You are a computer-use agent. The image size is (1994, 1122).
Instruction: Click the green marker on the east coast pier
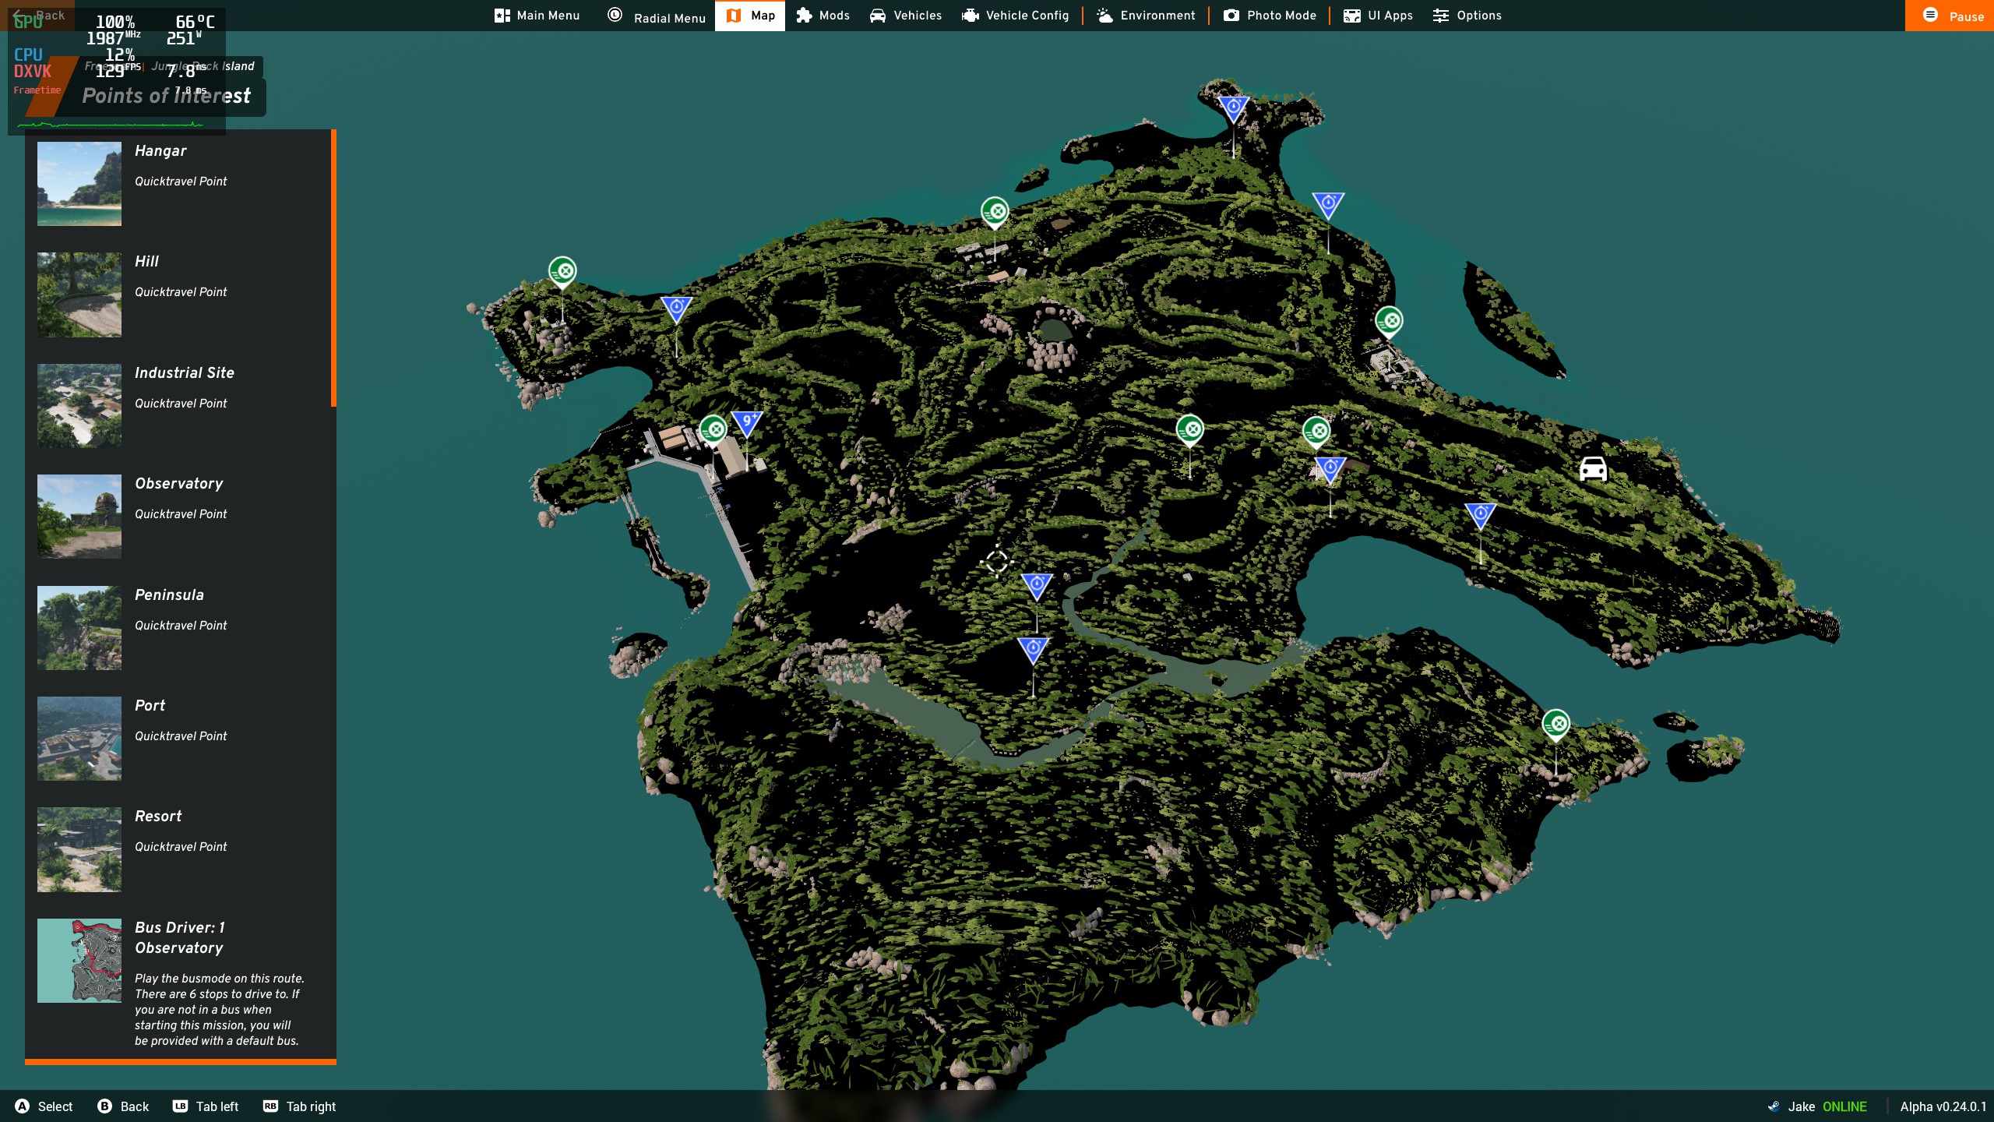coord(1389,322)
